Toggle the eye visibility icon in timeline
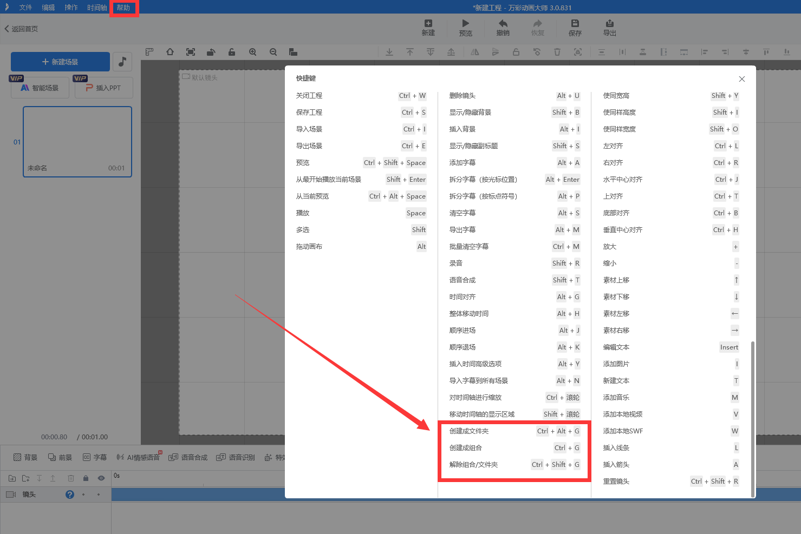801x534 pixels. tap(101, 478)
